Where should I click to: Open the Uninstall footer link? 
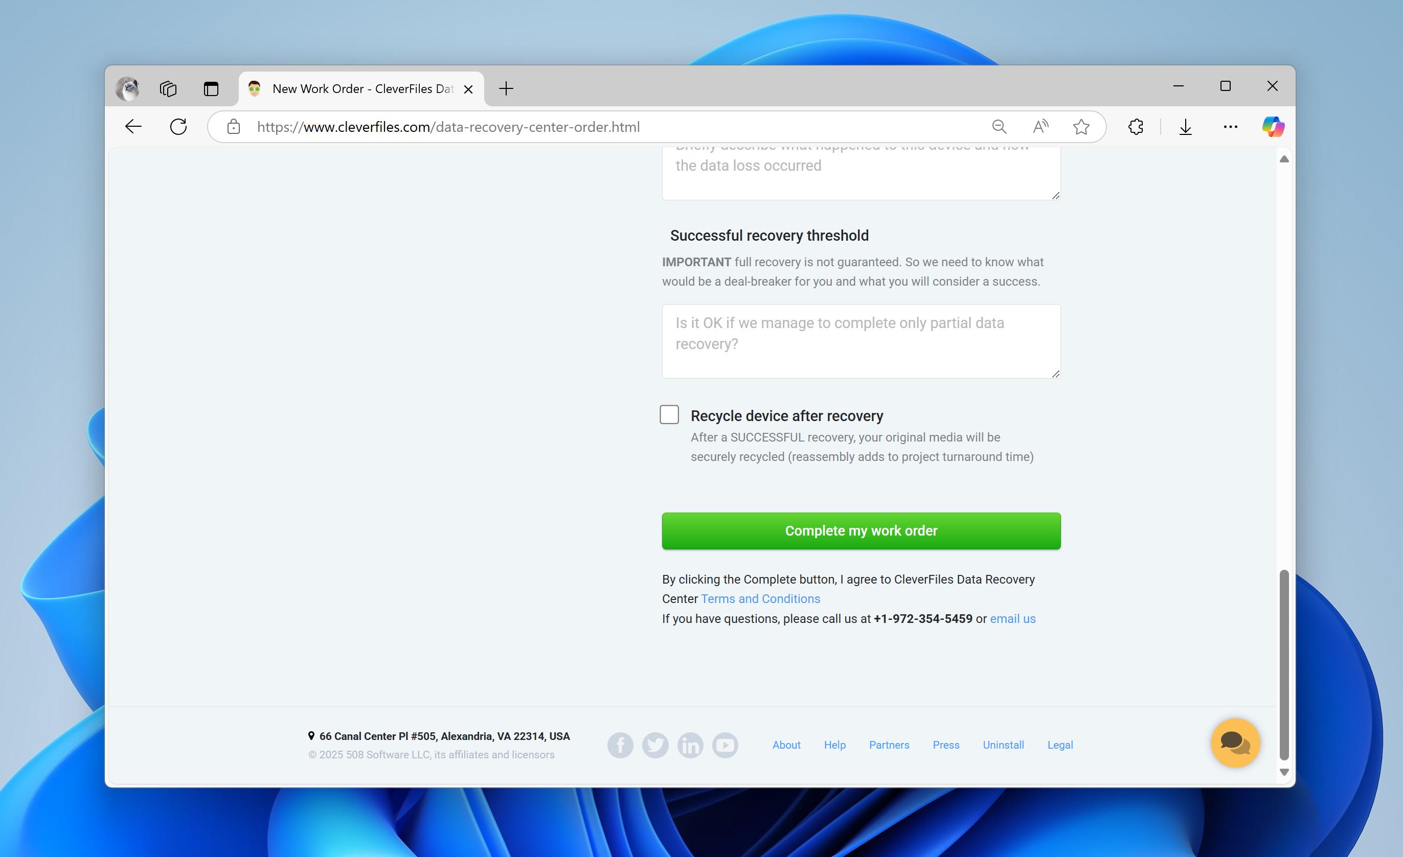click(1003, 745)
